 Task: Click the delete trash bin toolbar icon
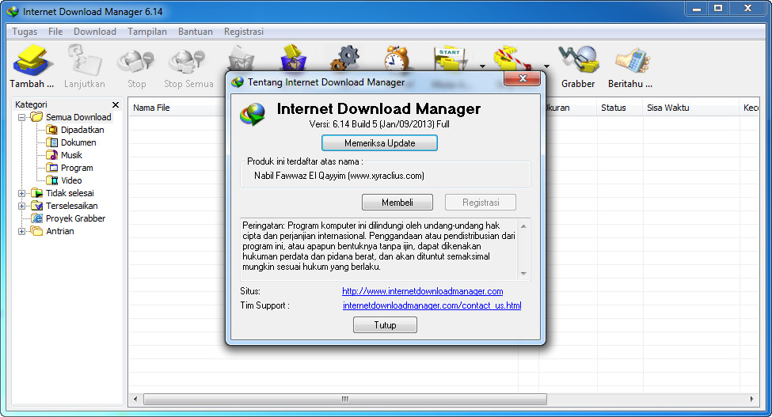click(x=241, y=59)
